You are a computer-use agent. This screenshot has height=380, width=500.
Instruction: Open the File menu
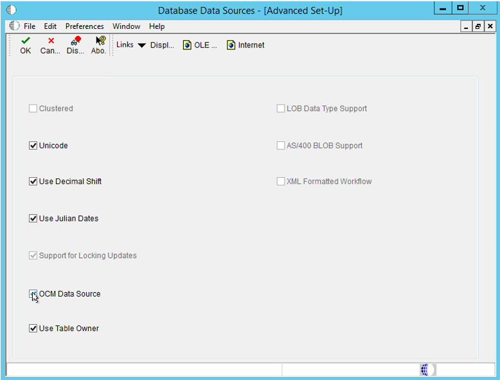click(x=30, y=26)
